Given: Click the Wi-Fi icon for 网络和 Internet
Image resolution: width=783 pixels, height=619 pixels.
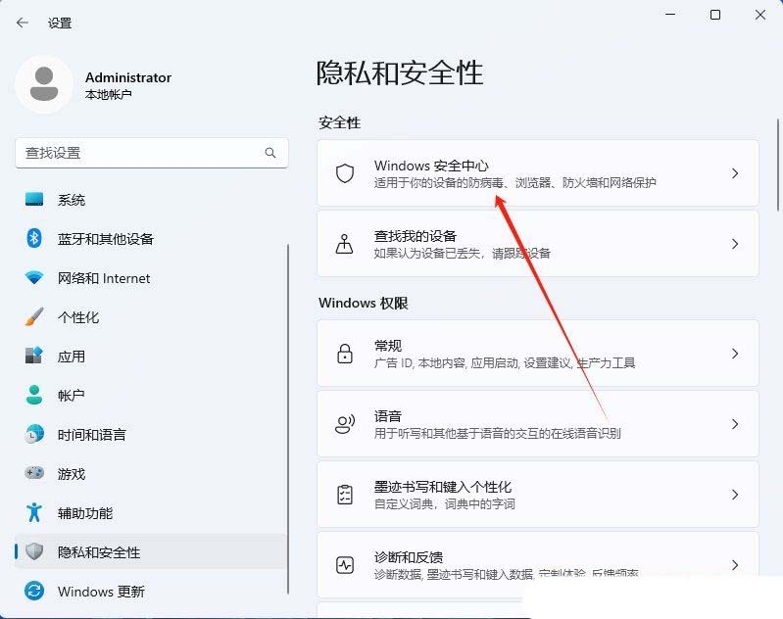Looking at the screenshot, I should pyautogui.click(x=34, y=277).
